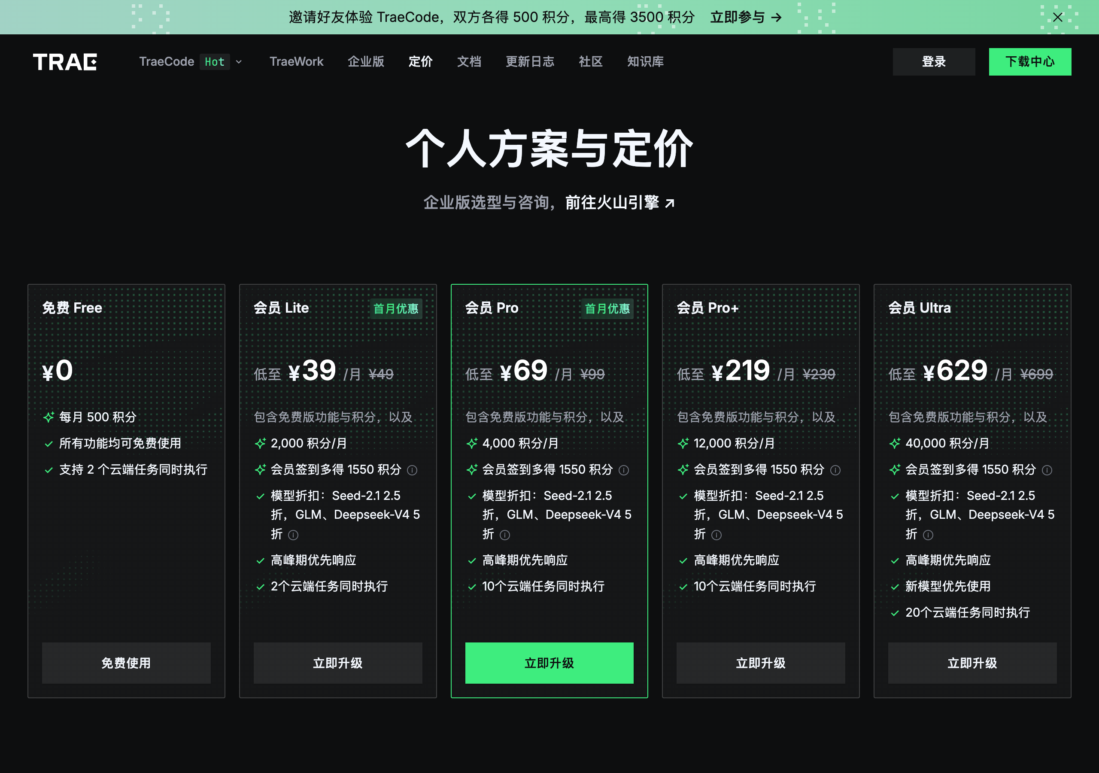Click the 新模型优先使用 feature text
The width and height of the screenshot is (1099, 773).
point(948,586)
